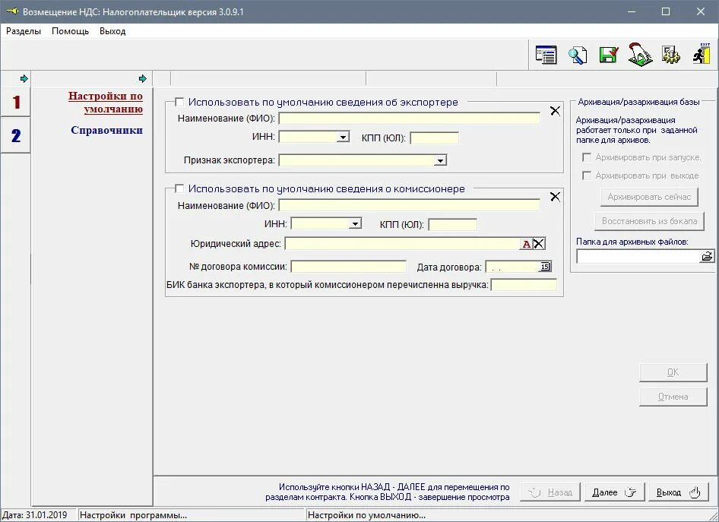This screenshot has height=522, width=719.
Task: Enable default exporter information checkbox
Action: tap(179, 102)
